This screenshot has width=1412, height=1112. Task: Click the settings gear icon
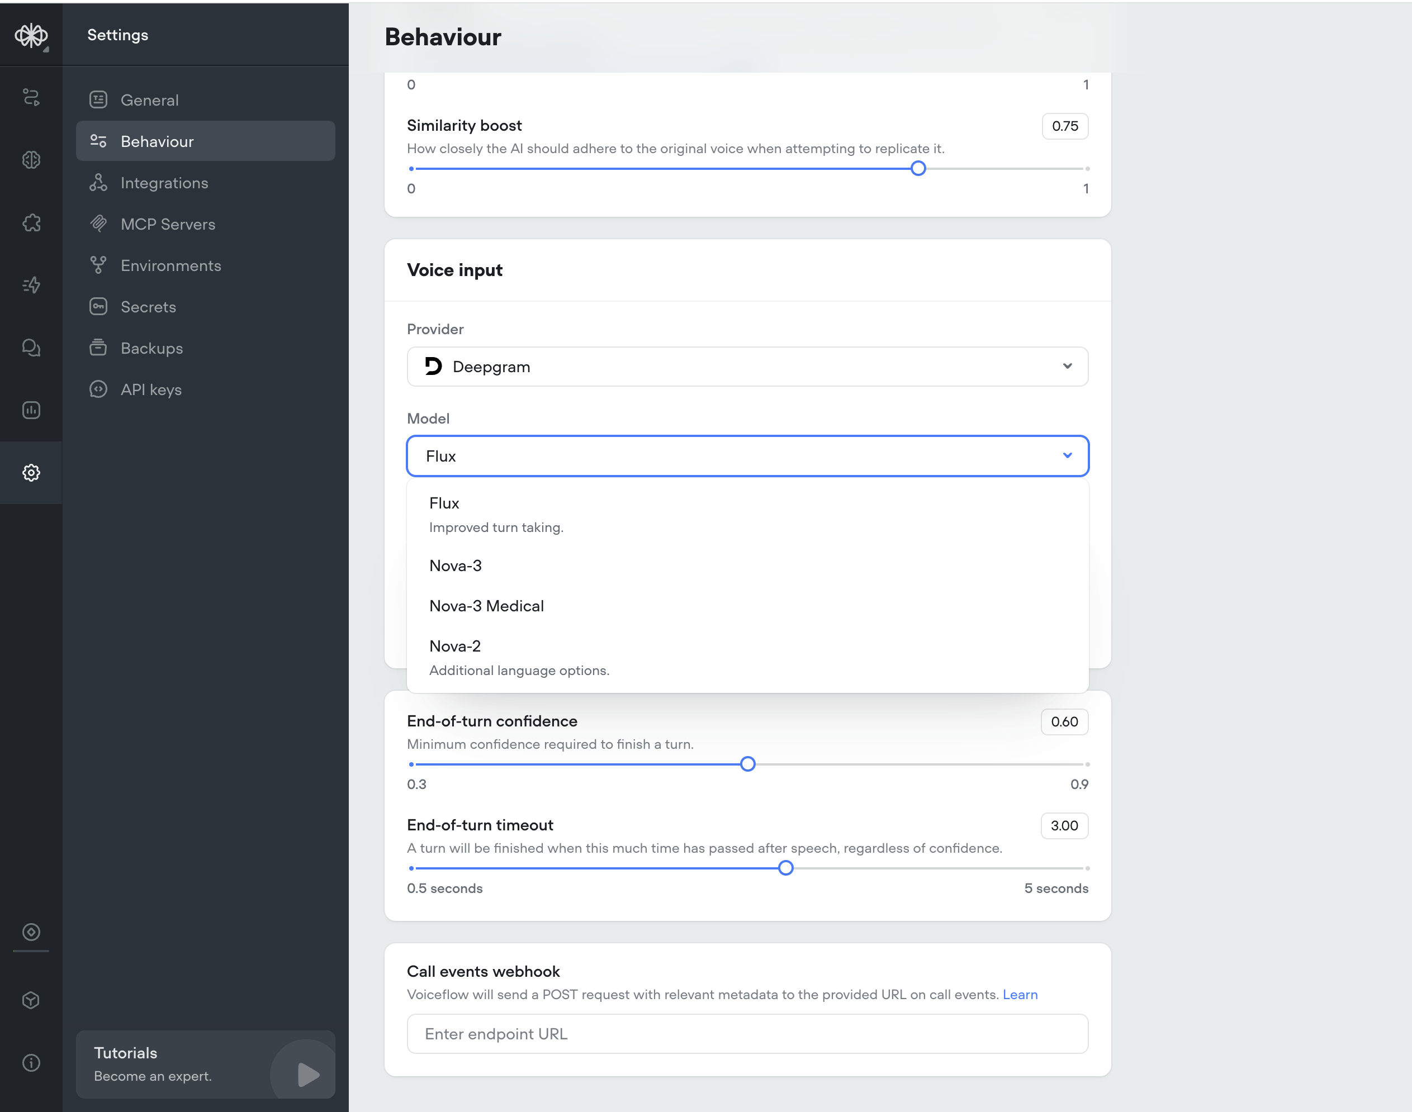point(31,473)
